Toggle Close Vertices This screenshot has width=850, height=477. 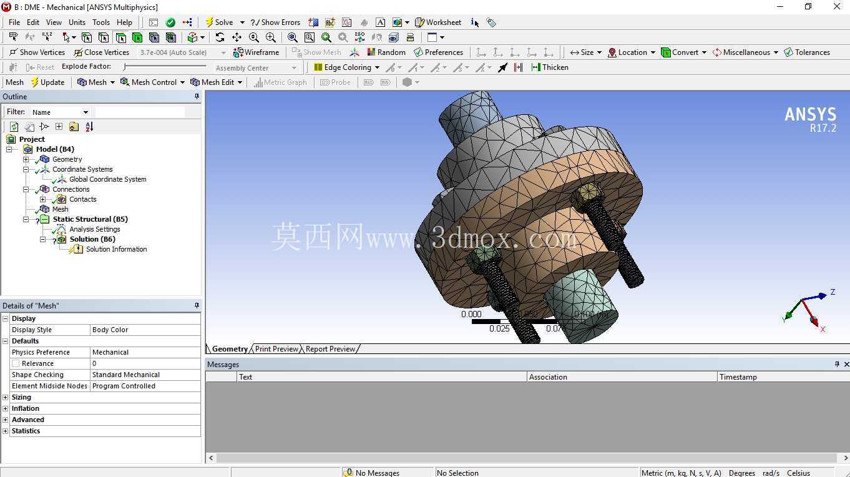(x=101, y=52)
